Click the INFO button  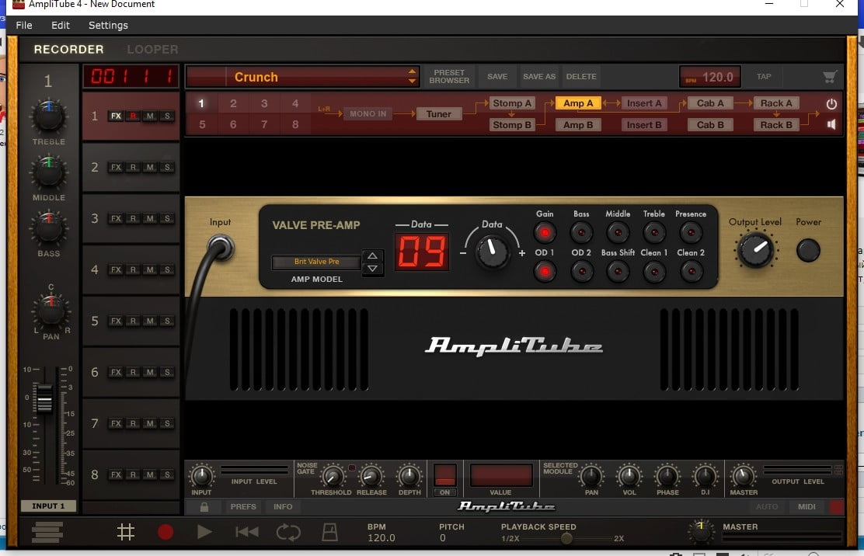(x=283, y=507)
